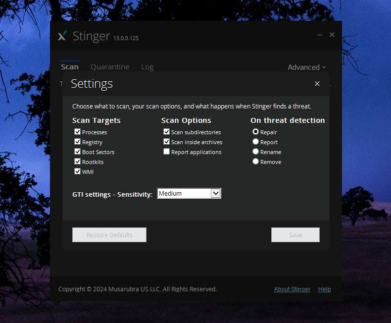Toggle the Registry checkbox
This screenshot has width=391, height=323.
[78, 142]
